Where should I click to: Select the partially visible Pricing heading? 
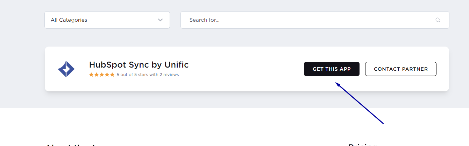click(x=363, y=145)
